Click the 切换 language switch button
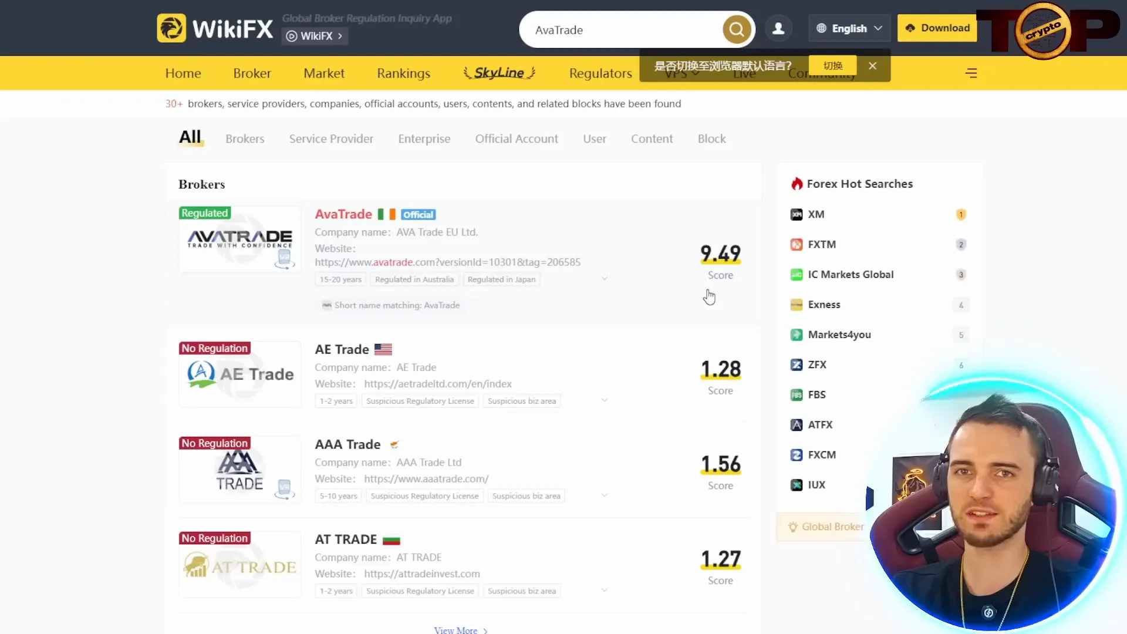 [832, 66]
